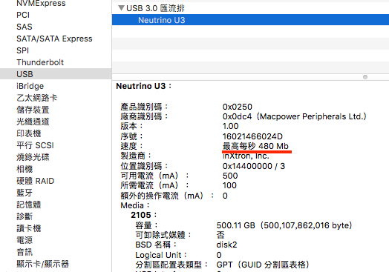389x272 pixels.
Task: Select 診斷 in the sidebar
Action: coord(24,216)
